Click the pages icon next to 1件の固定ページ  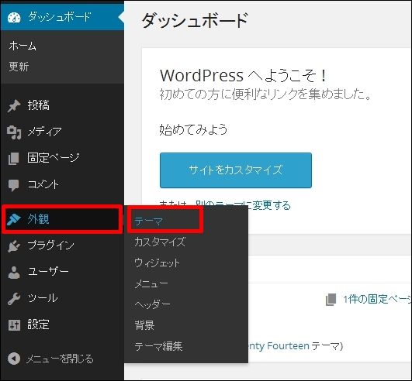point(331,300)
